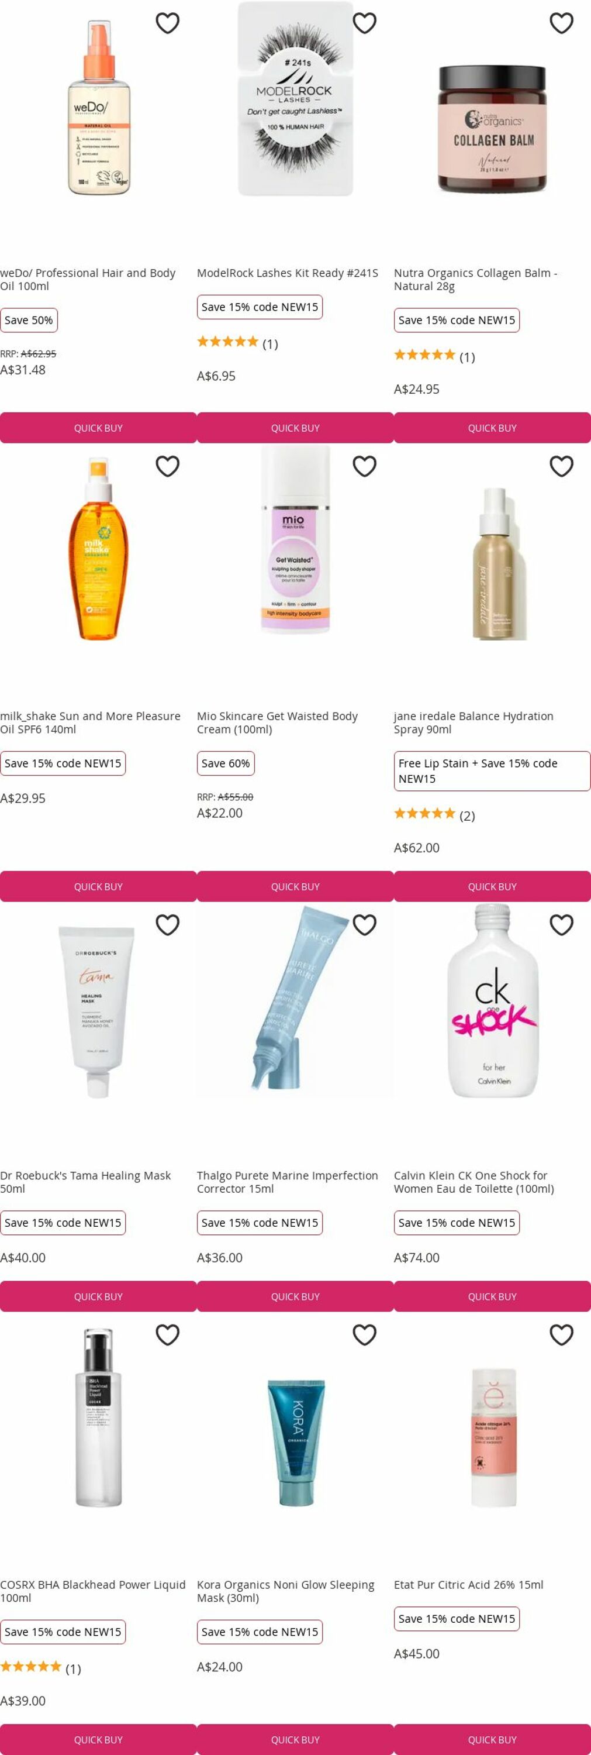Toggle heart on Dr Roebuck's Tama Healing Mask
Image resolution: width=591 pixels, height=1755 pixels.
click(x=168, y=924)
